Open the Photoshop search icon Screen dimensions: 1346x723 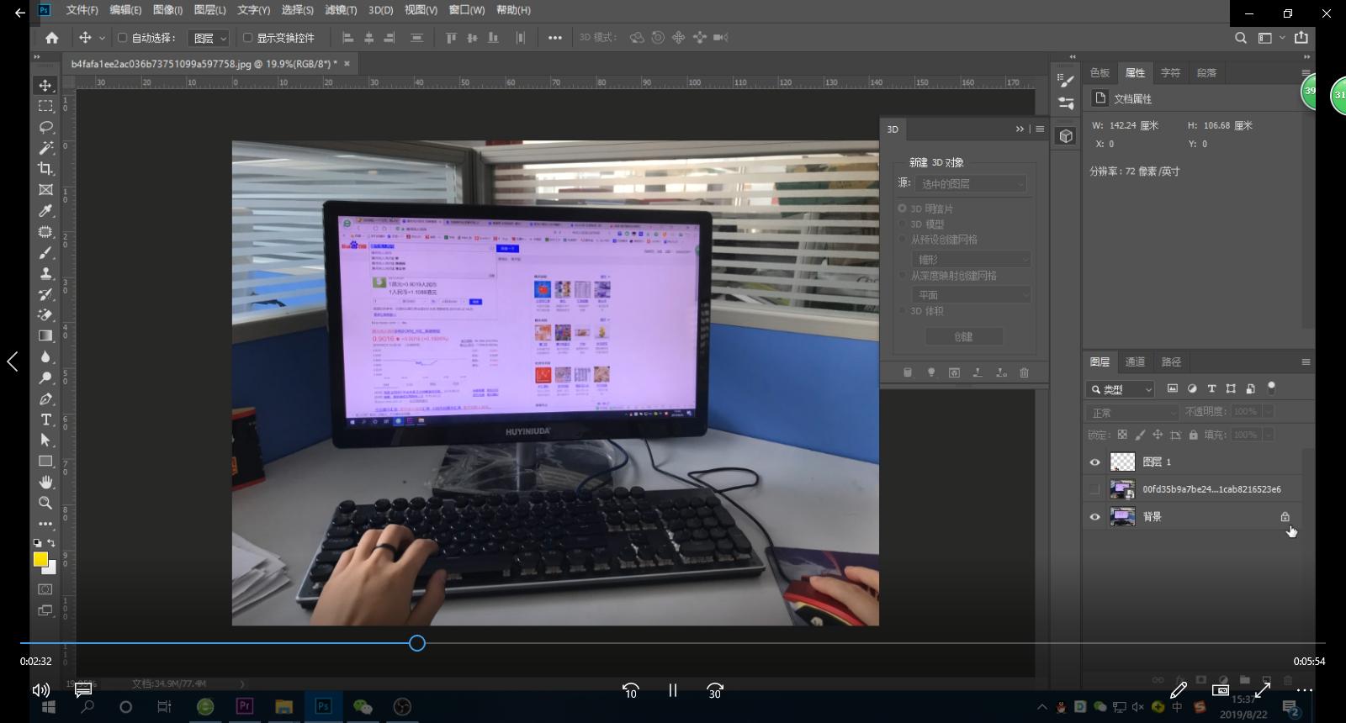(1241, 38)
